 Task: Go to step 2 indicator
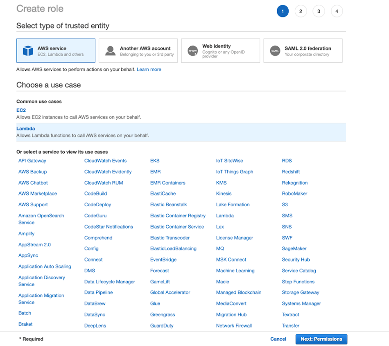301,11
